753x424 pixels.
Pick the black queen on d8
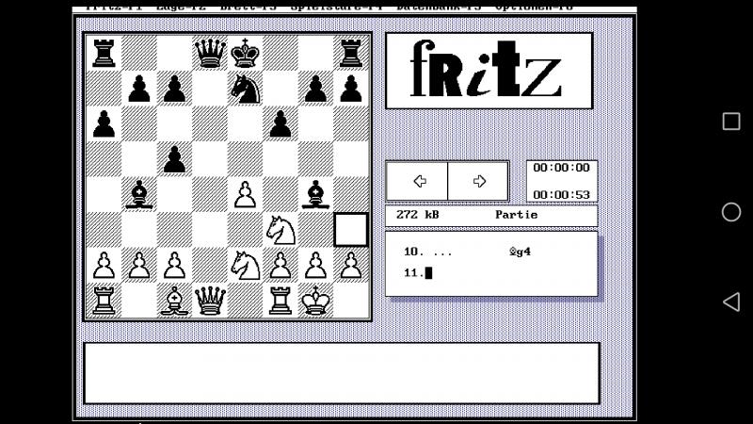click(210, 53)
